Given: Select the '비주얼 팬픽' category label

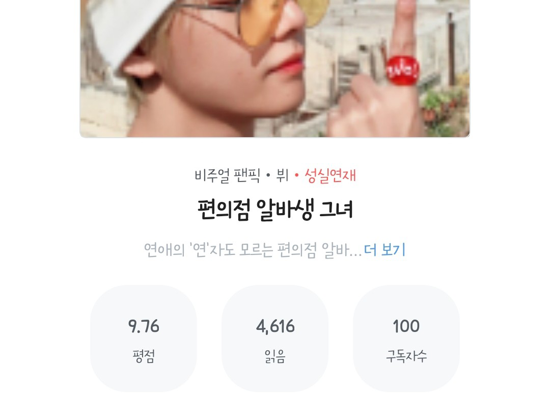Looking at the screenshot, I should click(x=227, y=175).
